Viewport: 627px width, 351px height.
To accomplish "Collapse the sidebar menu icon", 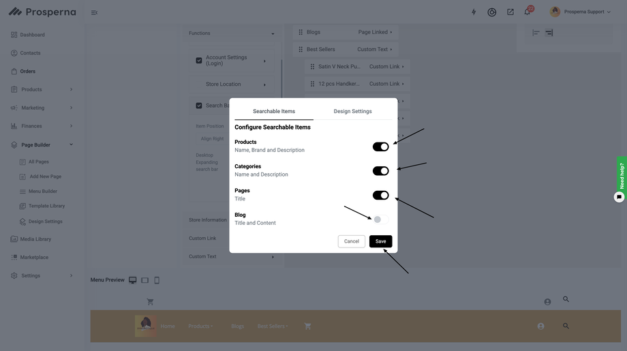I will (94, 13).
